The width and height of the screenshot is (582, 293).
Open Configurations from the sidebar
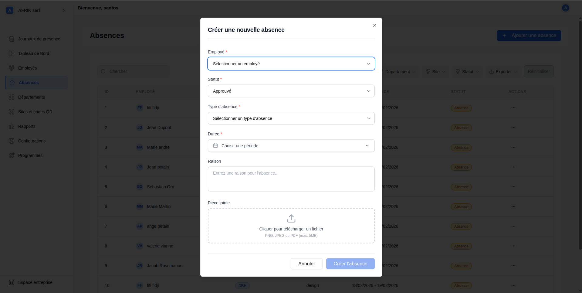pos(32,141)
